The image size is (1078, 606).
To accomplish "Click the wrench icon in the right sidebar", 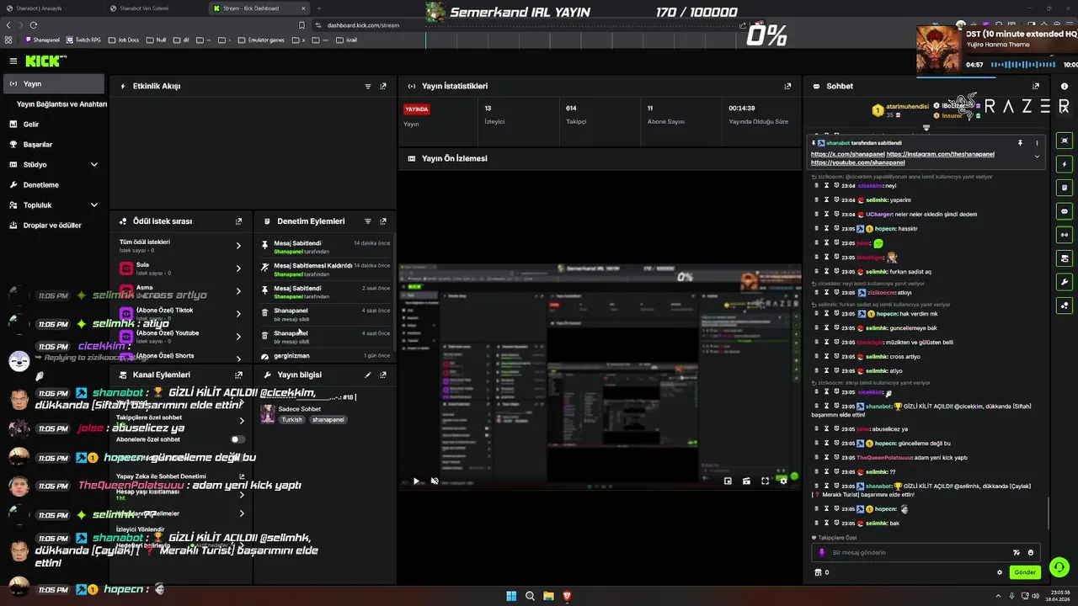I will pos(1065,282).
